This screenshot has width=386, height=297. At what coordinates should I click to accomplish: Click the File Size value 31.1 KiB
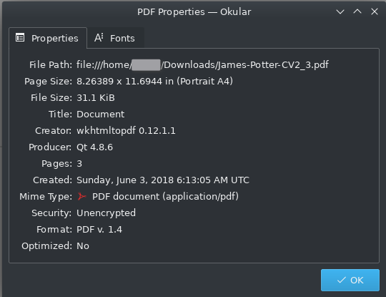(96, 97)
